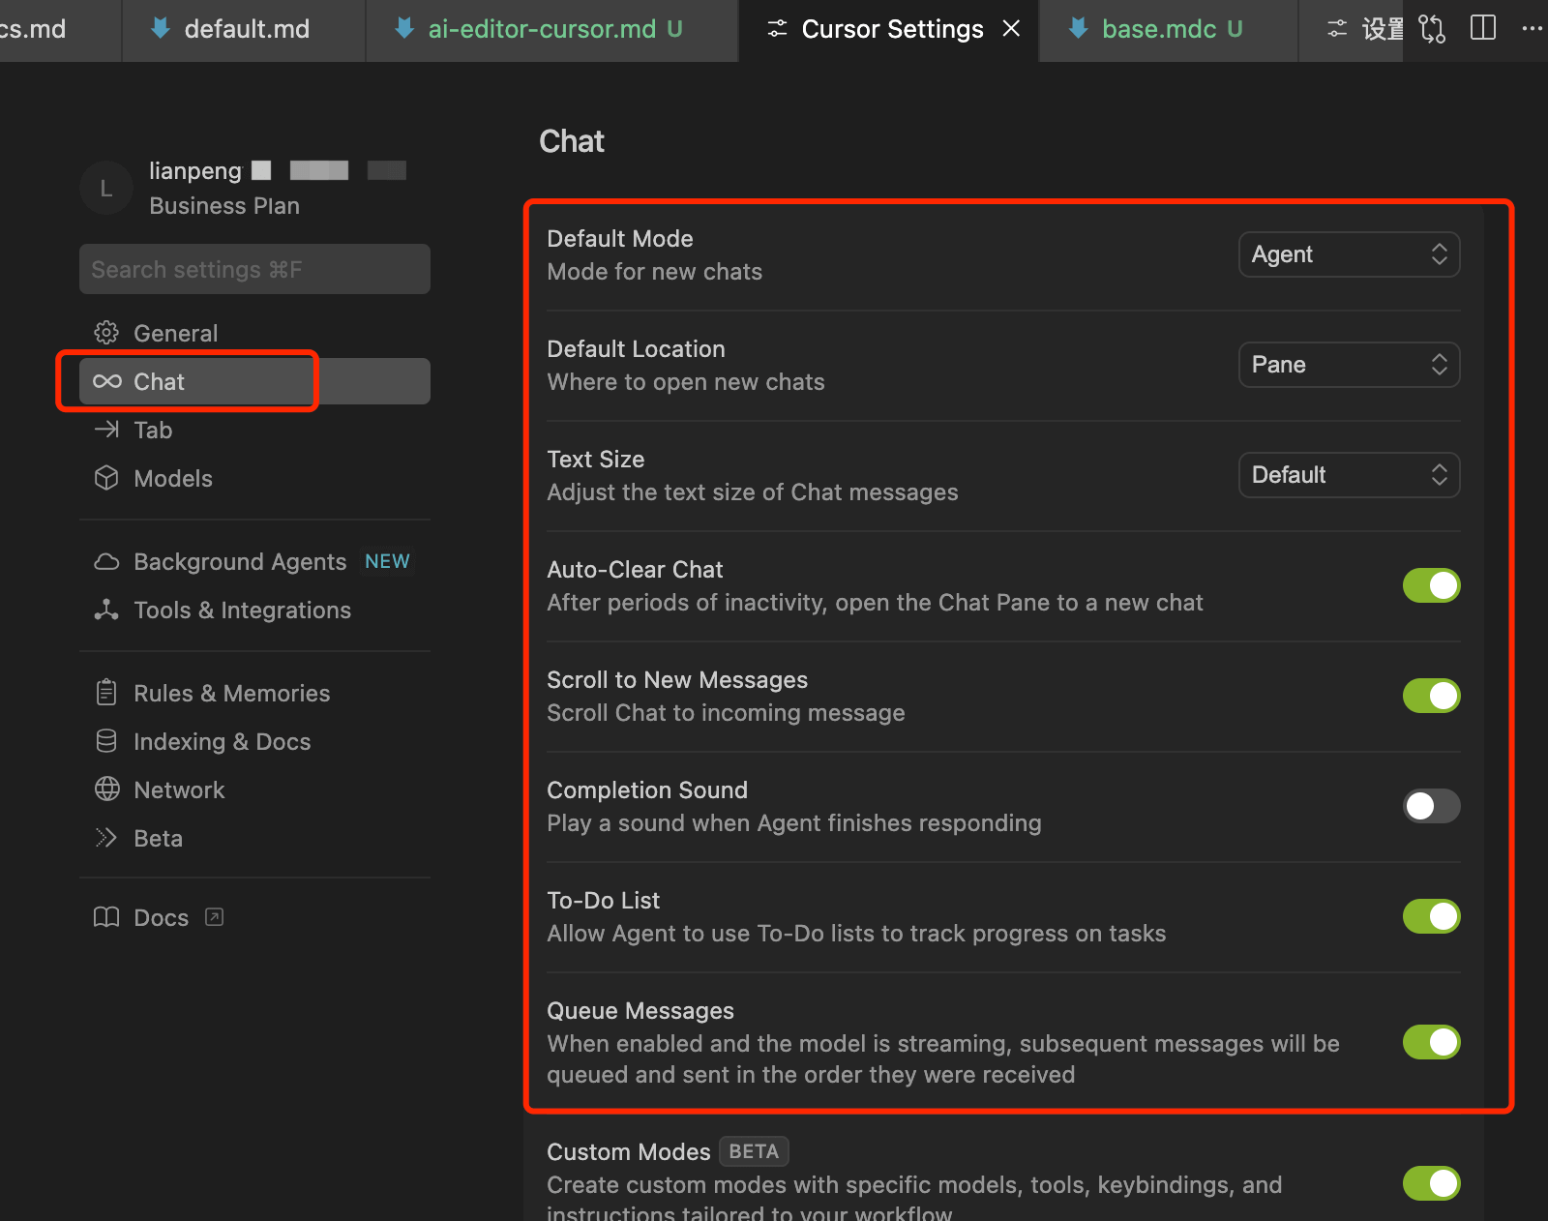The height and width of the screenshot is (1221, 1548).
Task: Switch to default.md tab
Action: pyautogui.click(x=244, y=29)
